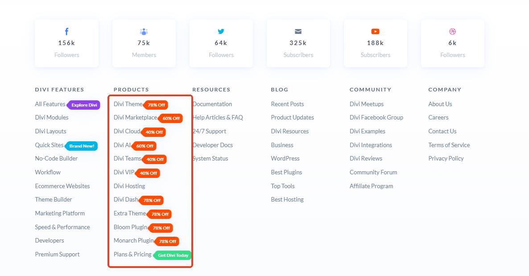The width and height of the screenshot is (529, 276).
Task: Click the Affiliate Program link
Action: click(371, 186)
